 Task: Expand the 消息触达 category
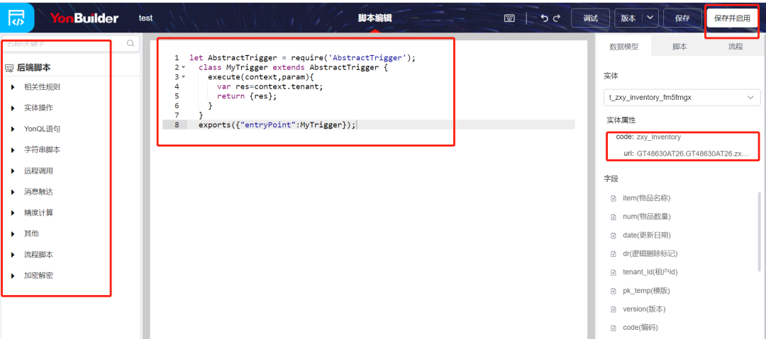(13, 193)
